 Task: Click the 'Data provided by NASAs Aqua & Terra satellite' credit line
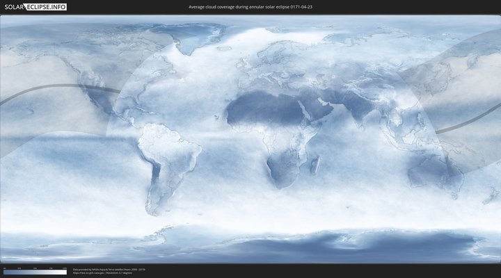point(109,270)
